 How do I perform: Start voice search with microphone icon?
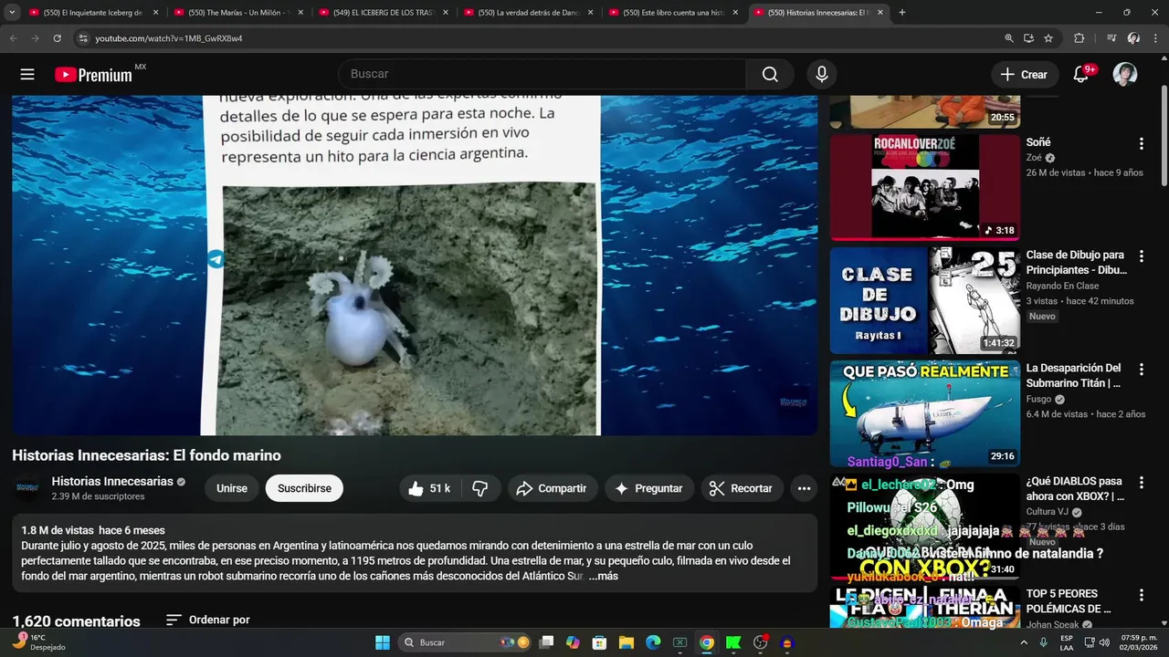(822, 75)
